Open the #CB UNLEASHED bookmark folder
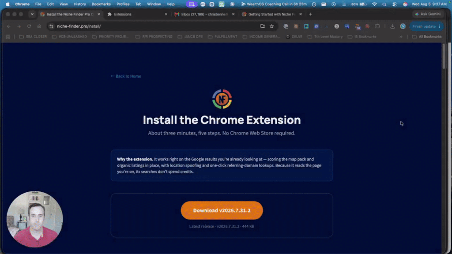The width and height of the screenshot is (452, 254). pos(69,37)
